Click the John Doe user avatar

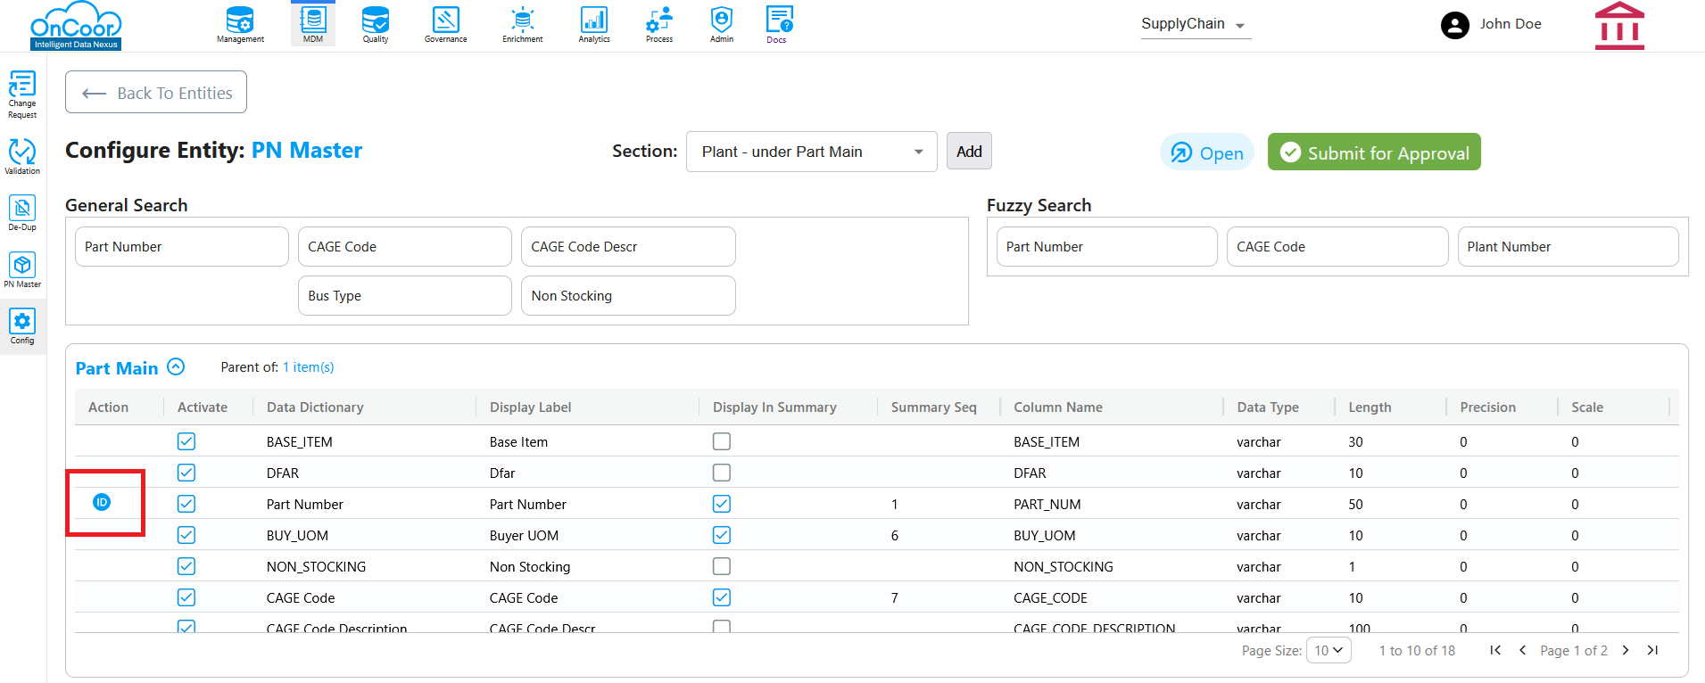click(1455, 25)
